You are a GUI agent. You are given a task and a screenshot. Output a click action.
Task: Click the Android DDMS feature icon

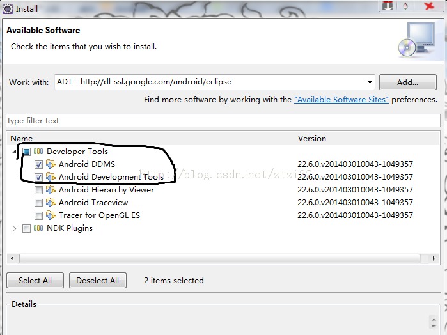[x=51, y=164]
